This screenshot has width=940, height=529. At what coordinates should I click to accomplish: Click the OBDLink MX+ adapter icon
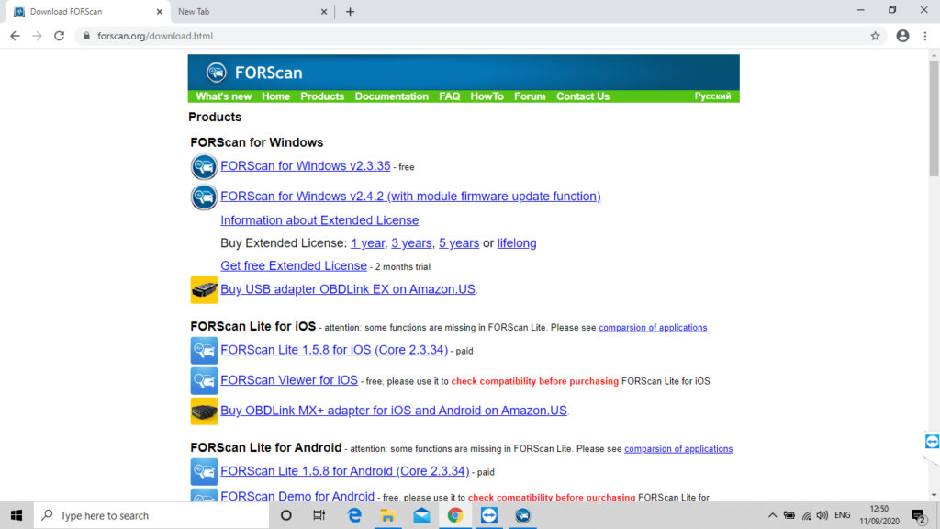204,411
